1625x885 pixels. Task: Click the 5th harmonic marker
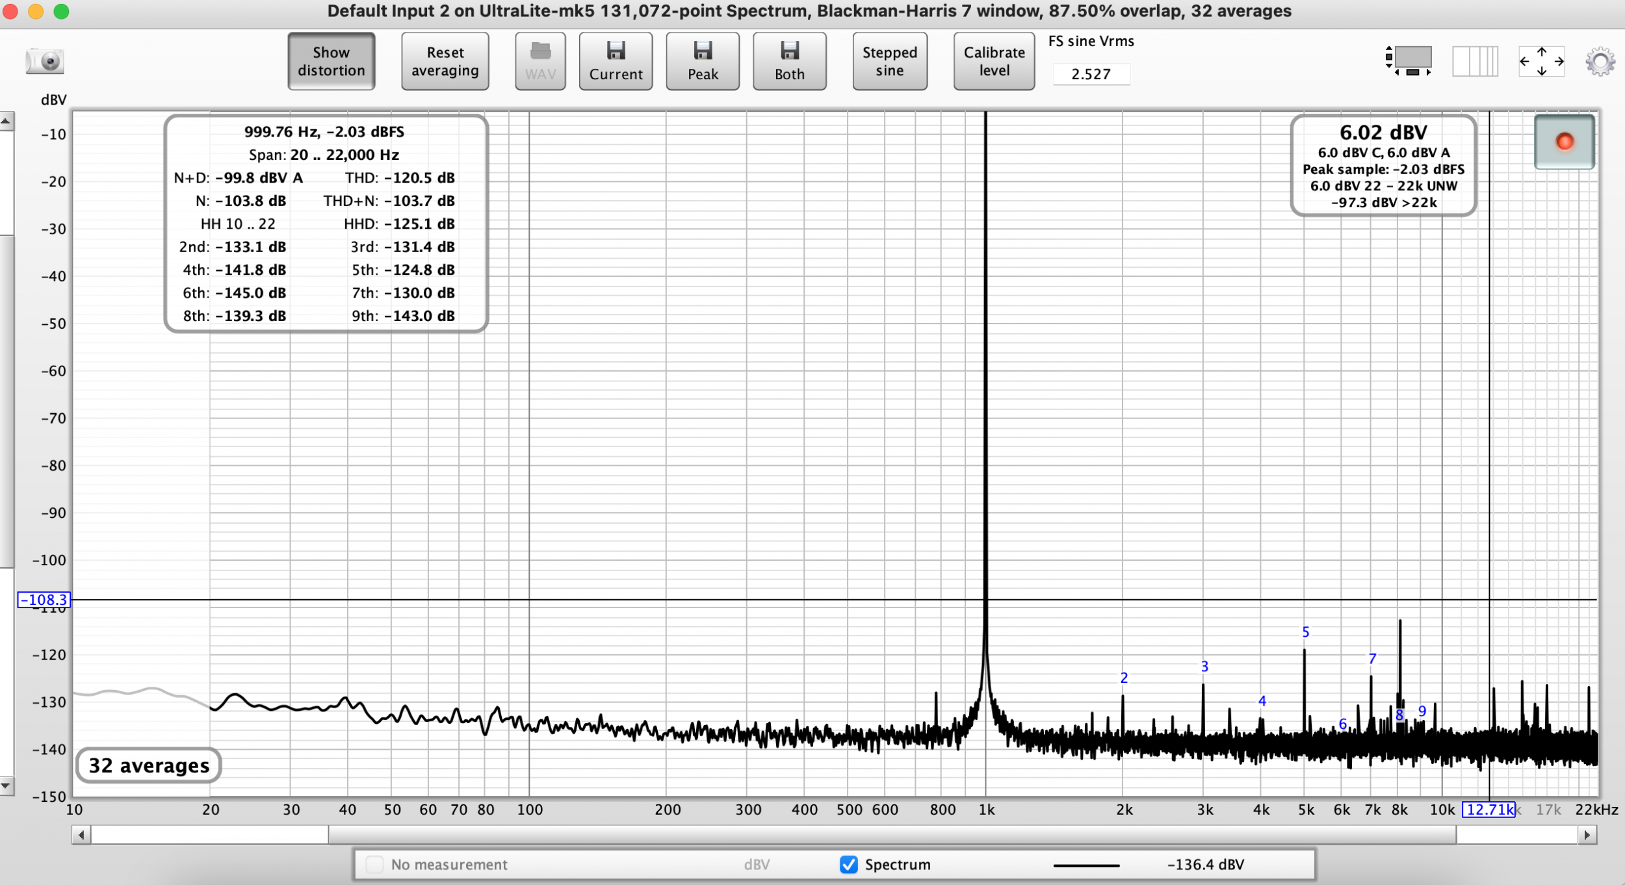click(x=1306, y=632)
